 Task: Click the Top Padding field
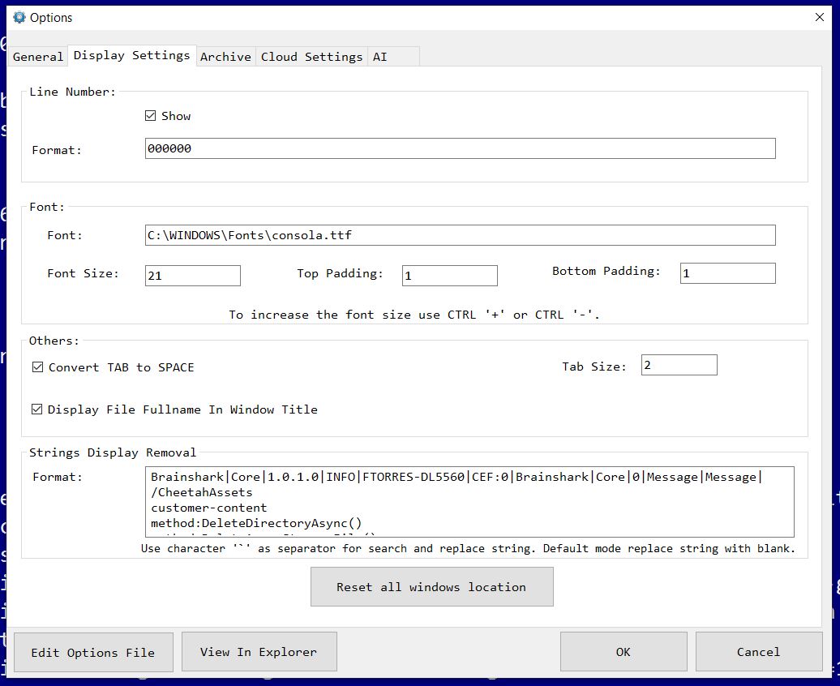[450, 276]
